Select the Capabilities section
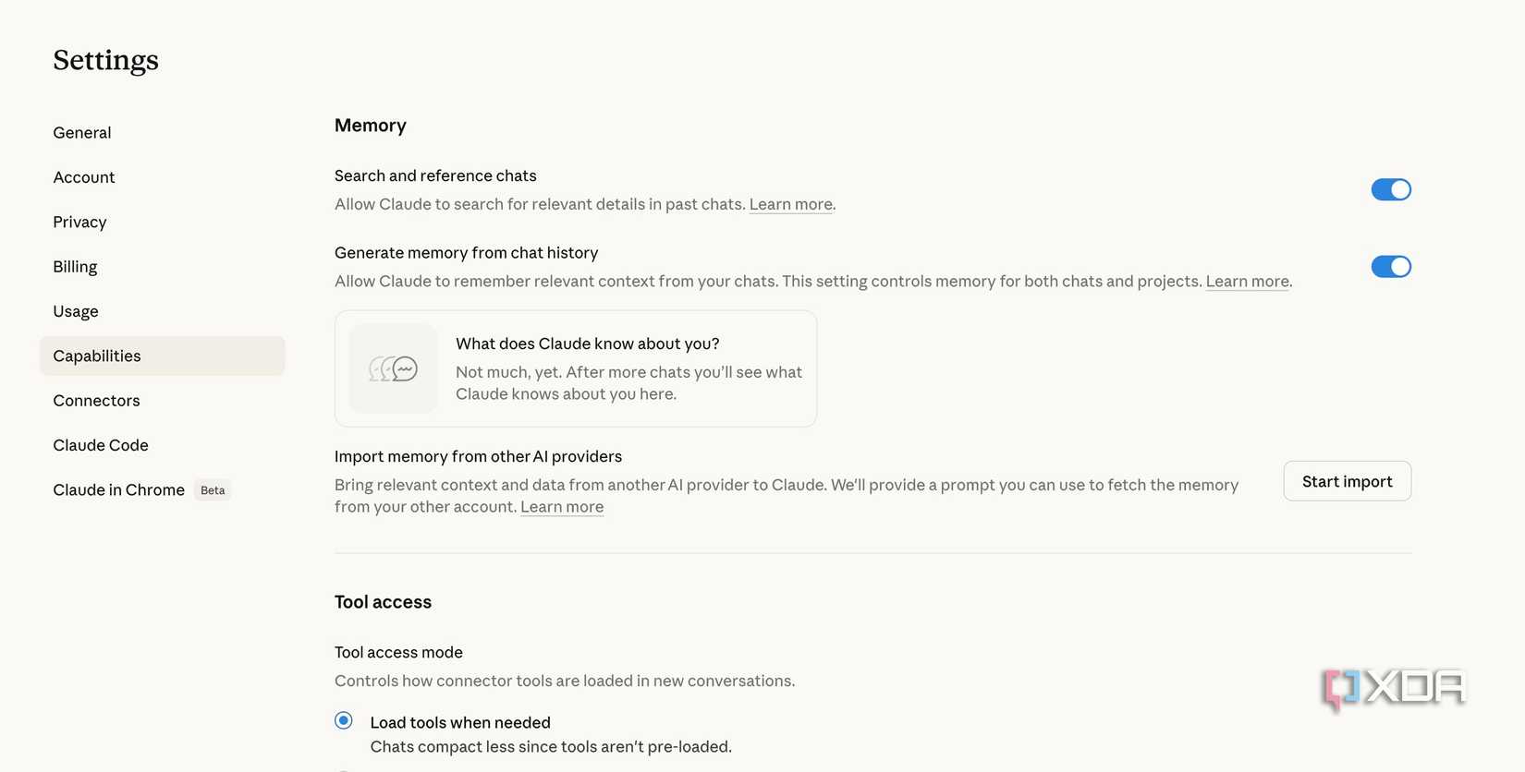The image size is (1525, 772). [96, 355]
